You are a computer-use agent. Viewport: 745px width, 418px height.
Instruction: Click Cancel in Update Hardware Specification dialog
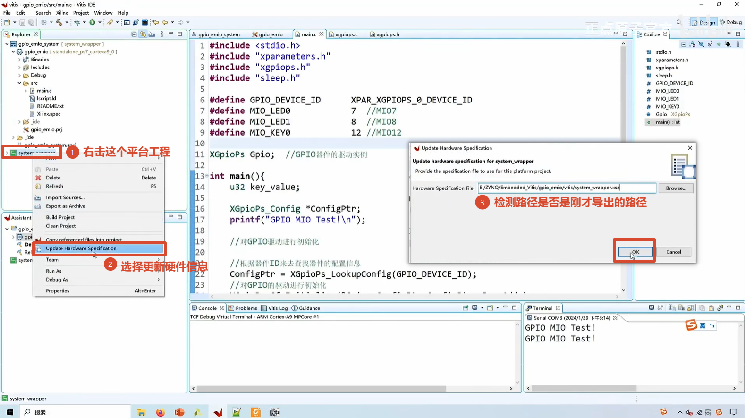pyautogui.click(x=673, y=252)
